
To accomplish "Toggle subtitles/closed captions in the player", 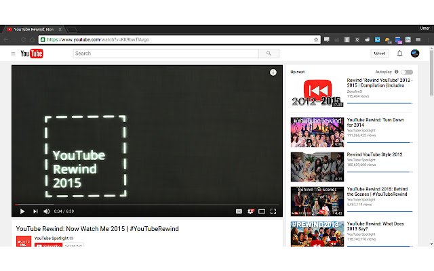I will point(239,211).
